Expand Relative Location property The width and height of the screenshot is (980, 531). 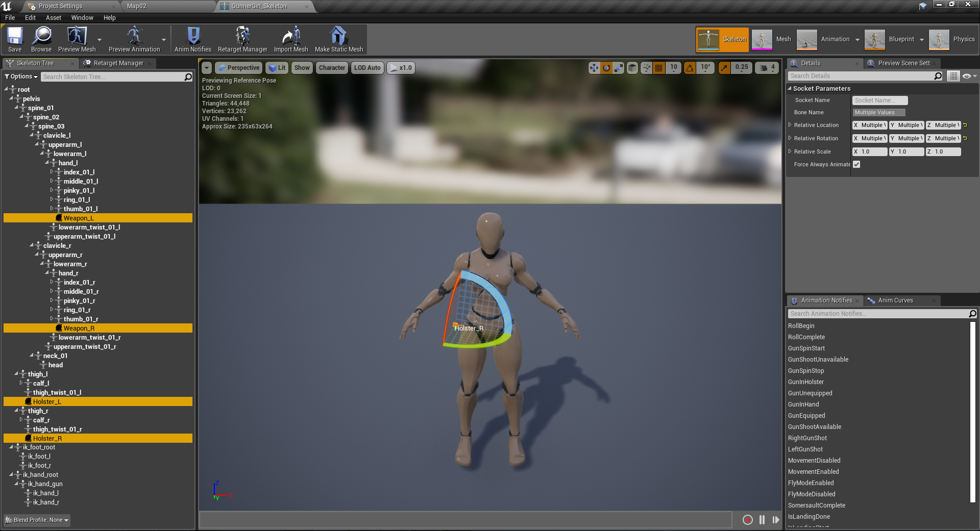coord(790,125)
